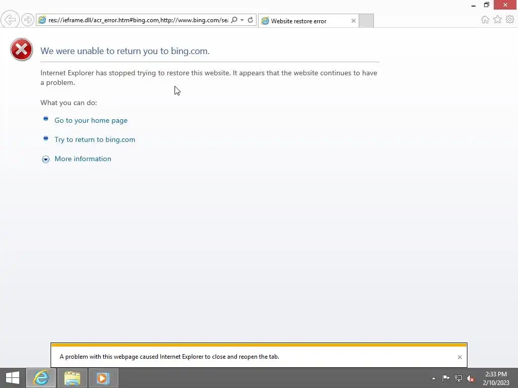The image size is (518, 388).
Task: Open the address bar autocomplete dropdown arrow
Action: tap(242, 20)
